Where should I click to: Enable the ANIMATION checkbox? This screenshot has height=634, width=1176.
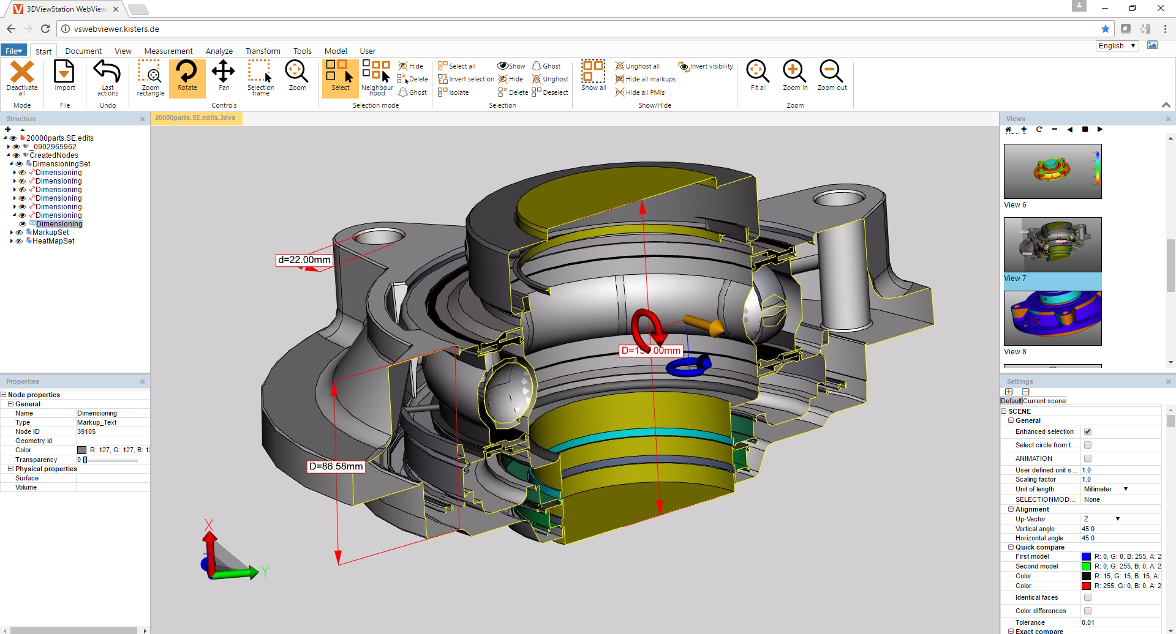[1088, 458]
